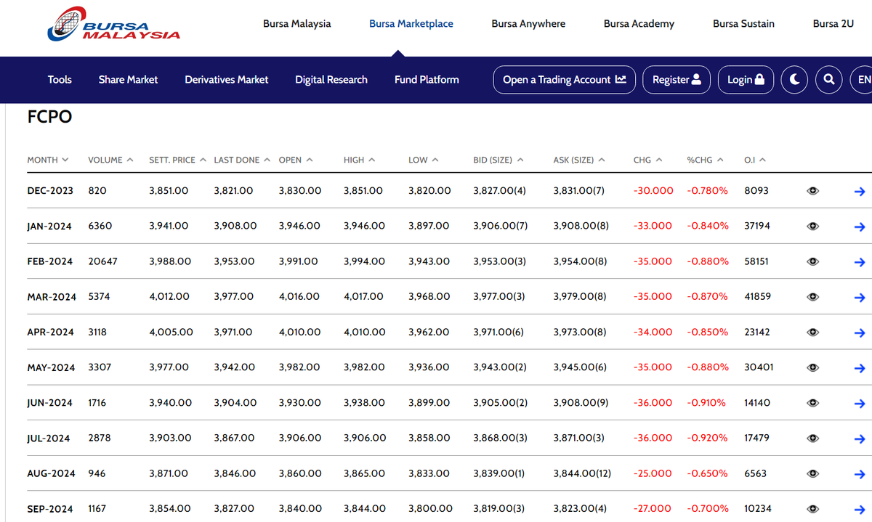Go to Bursa Sustain
The image size is (872, 522).
point(743,24)
